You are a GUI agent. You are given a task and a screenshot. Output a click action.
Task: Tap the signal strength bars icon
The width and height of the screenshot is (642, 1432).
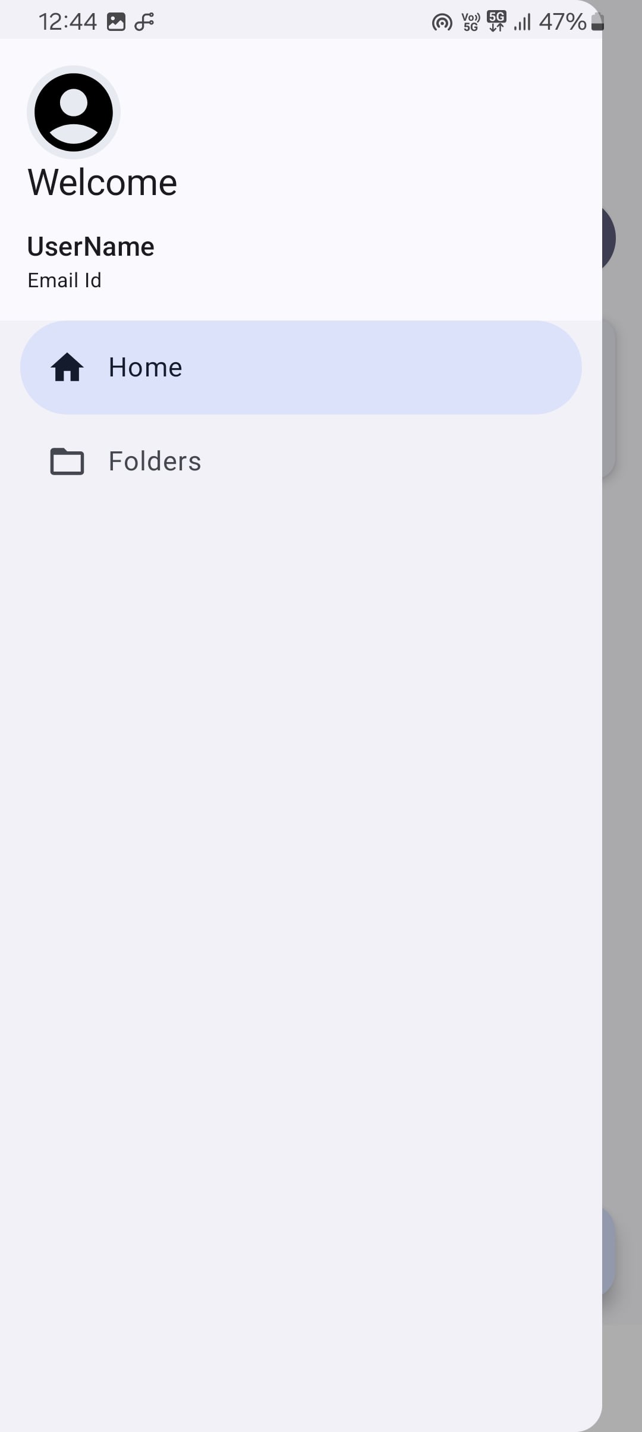(x=523, y=23)
